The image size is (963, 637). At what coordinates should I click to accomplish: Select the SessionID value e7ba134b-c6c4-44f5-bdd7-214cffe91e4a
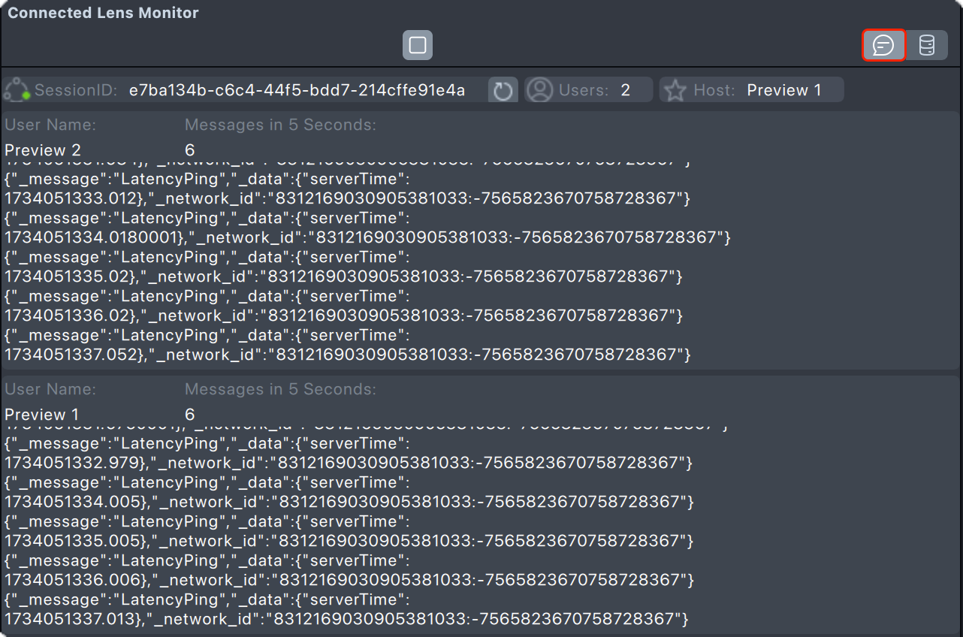(297, 91)
